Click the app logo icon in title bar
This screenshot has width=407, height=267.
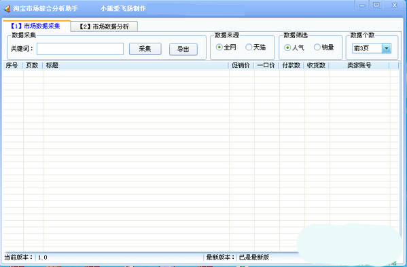pyautogui.click(x=7, y=9)
